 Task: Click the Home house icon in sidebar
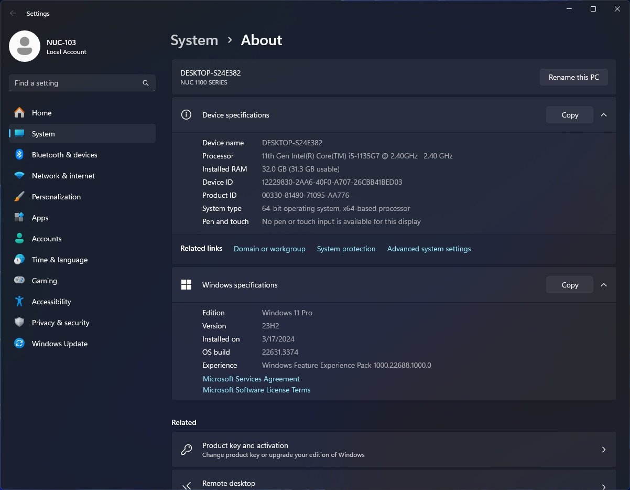click(x=19, y=113)
